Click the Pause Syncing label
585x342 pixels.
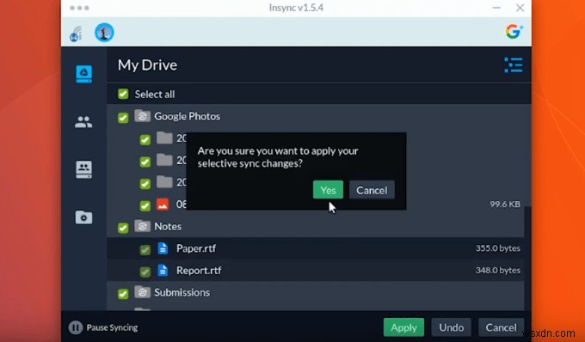(112, 327)
